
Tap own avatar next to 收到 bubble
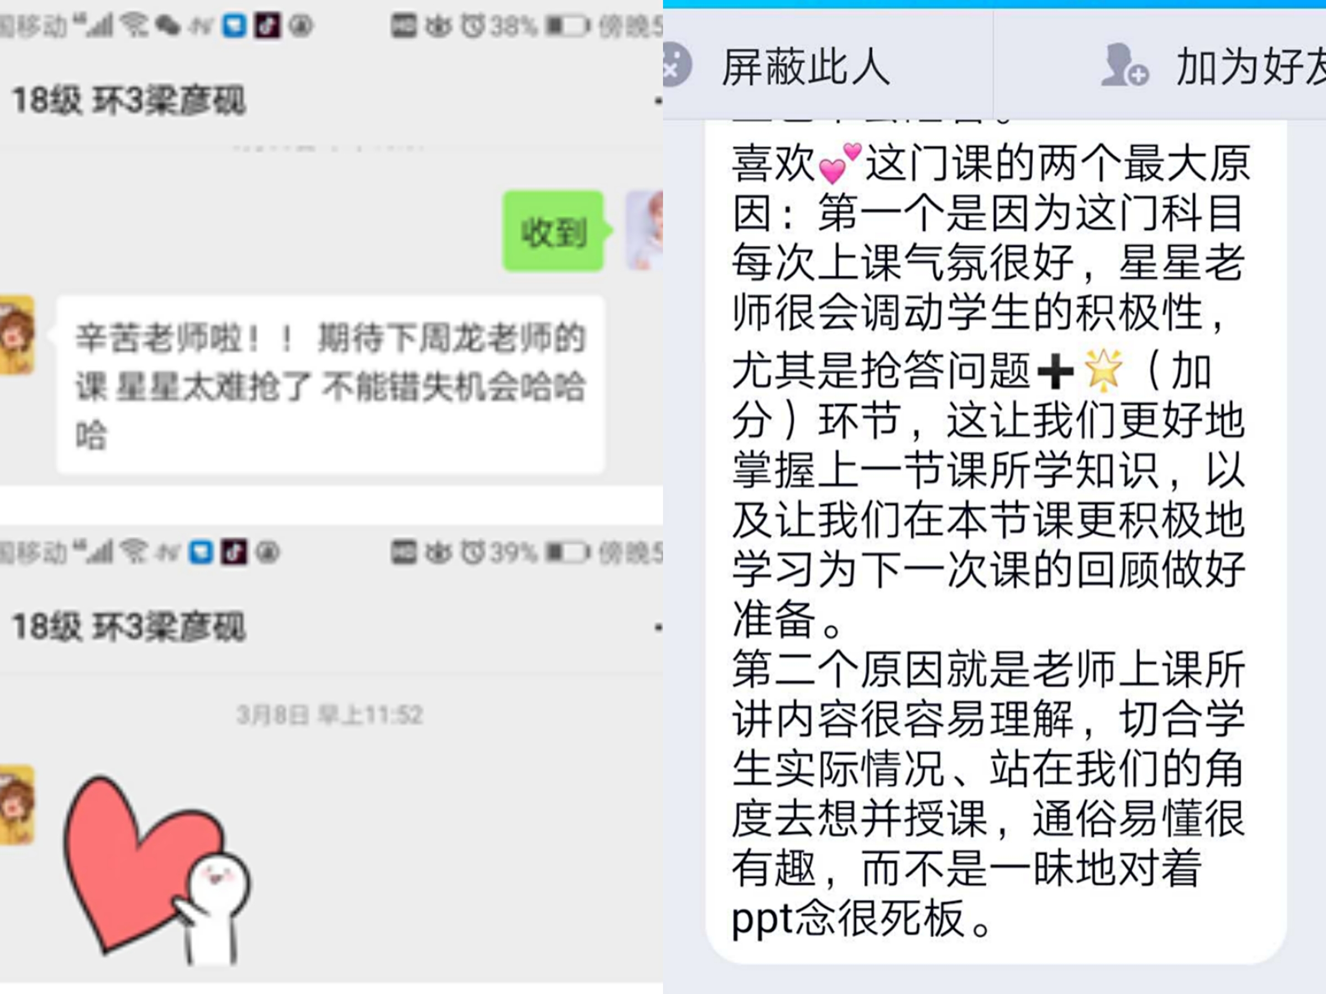click(x=645, y=230)
